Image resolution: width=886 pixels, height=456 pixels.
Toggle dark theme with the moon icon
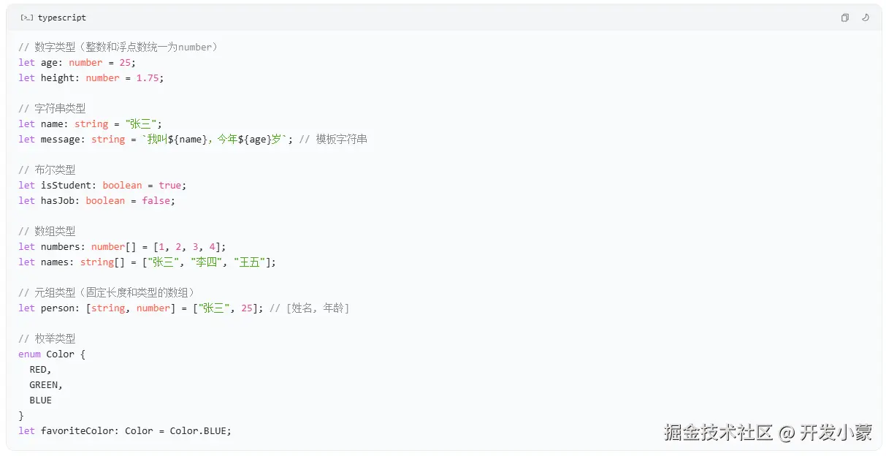pos(866,18)
